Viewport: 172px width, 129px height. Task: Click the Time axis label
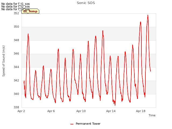coord(152,115)
